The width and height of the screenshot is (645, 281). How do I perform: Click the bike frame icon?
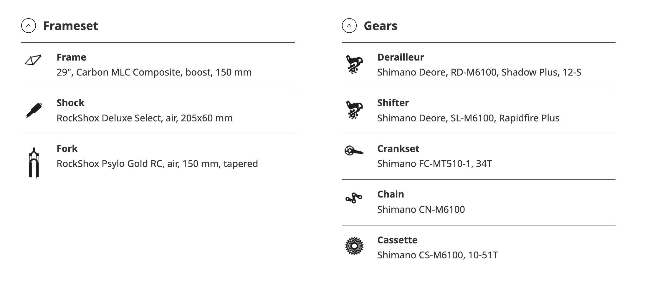coord(33,60)
